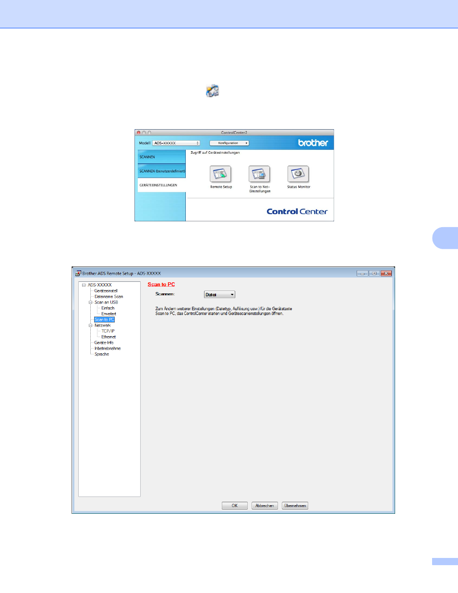Select Dateiname Scan in the tree

[x=108, y=297]
